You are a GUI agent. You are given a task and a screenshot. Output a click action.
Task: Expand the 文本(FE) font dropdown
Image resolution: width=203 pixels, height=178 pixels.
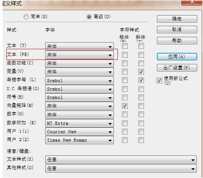79,55
